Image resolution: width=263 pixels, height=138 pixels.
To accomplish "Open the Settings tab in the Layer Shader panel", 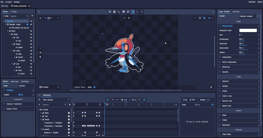I will pos(236,12).
